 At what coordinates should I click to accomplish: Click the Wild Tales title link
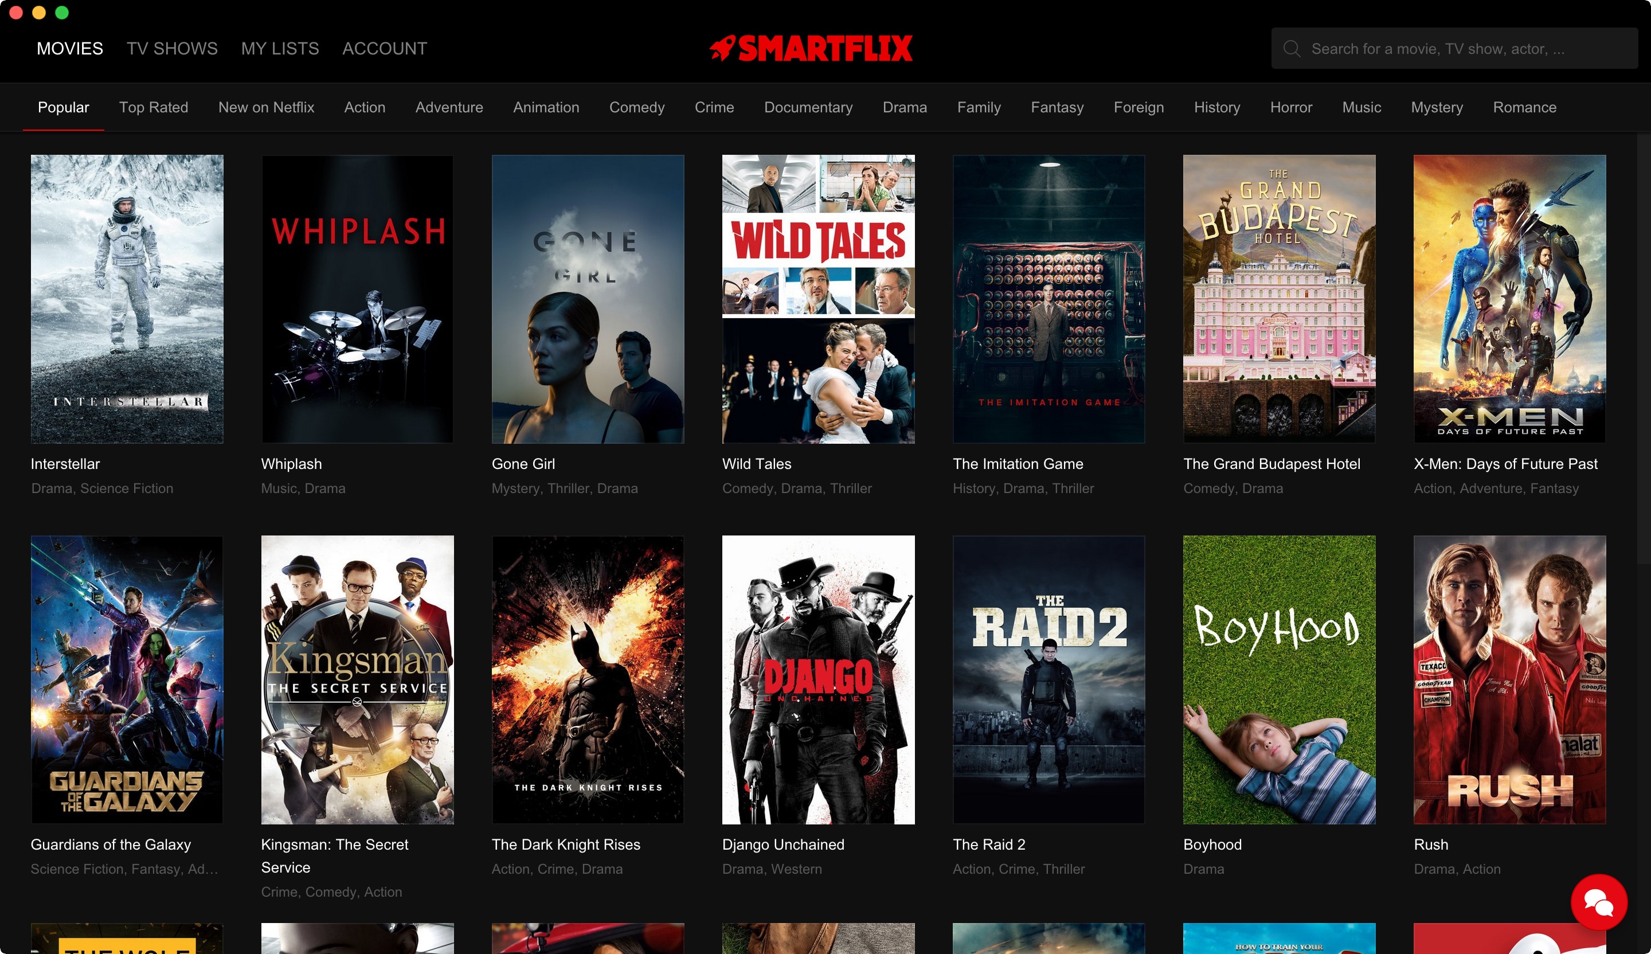click(x=757, y=464)
